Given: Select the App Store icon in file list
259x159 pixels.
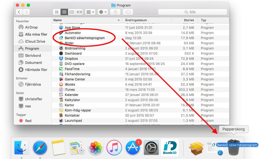Looking at the screenshot, I should [61, 27].
